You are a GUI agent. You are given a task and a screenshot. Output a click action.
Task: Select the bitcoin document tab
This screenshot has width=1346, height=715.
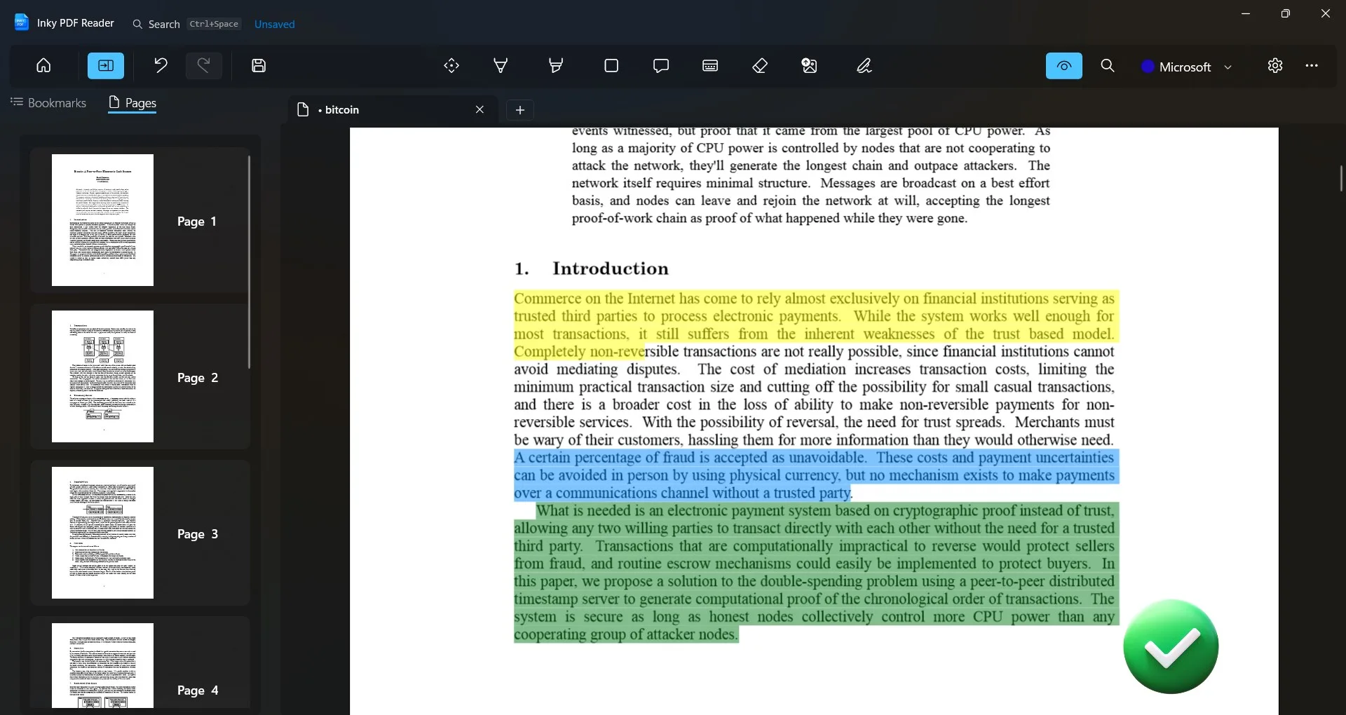(393, 110)
